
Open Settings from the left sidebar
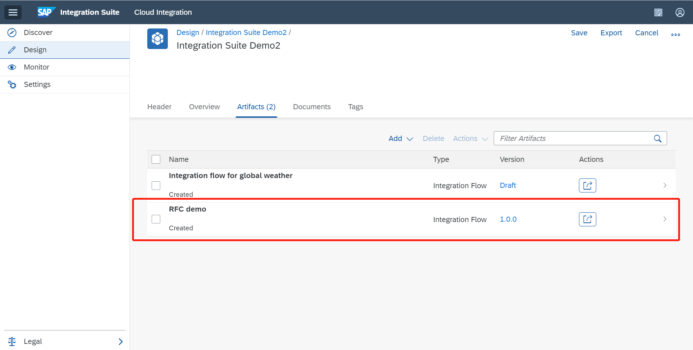tap(37, 84)
